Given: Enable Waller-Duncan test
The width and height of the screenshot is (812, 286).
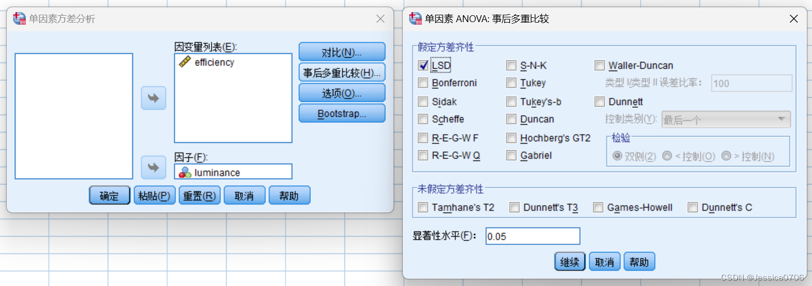Looking at the screenshot, I should point(600,66).
